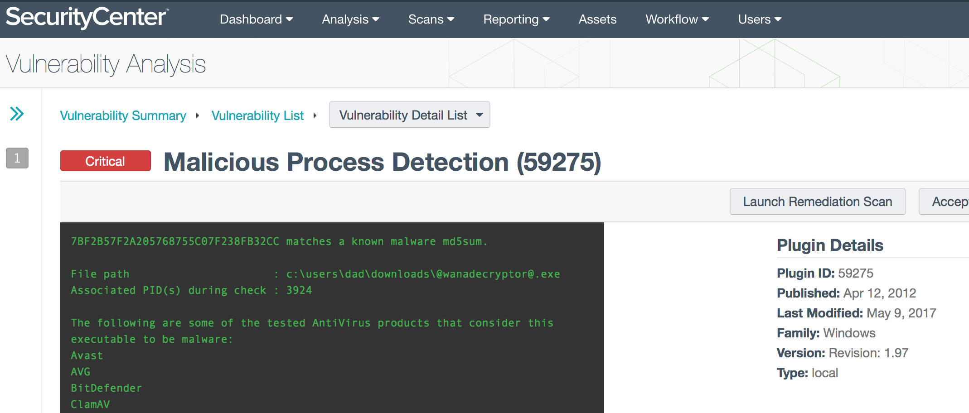Click the SecurityCenter logo
The height and width of the screenshot is (413, 969).
click(87, 18)
